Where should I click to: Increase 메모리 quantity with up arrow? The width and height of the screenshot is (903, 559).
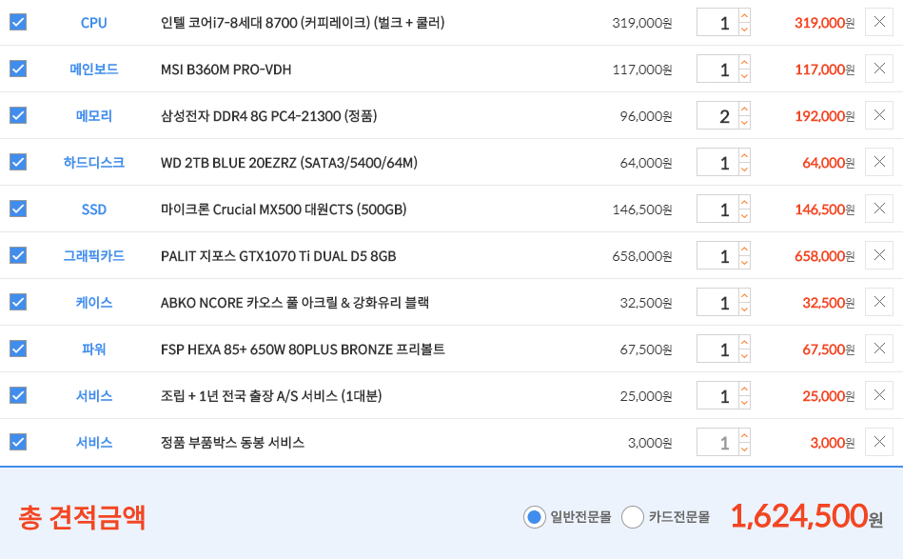[745, 109]
